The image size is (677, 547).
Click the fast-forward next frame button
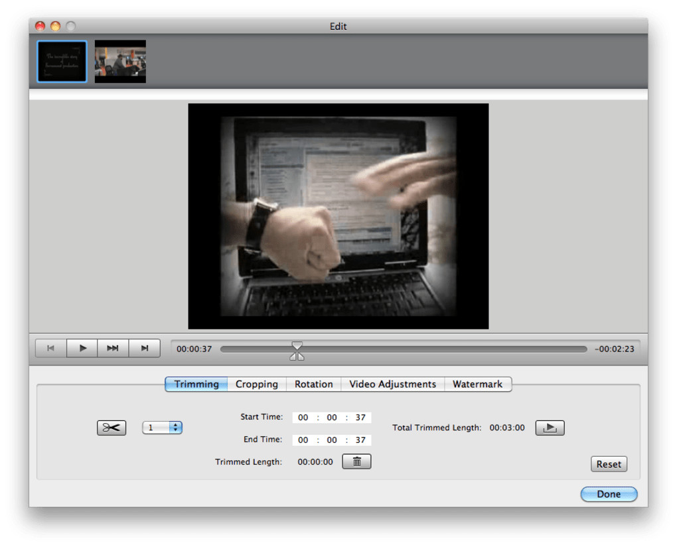click(113, 348)
